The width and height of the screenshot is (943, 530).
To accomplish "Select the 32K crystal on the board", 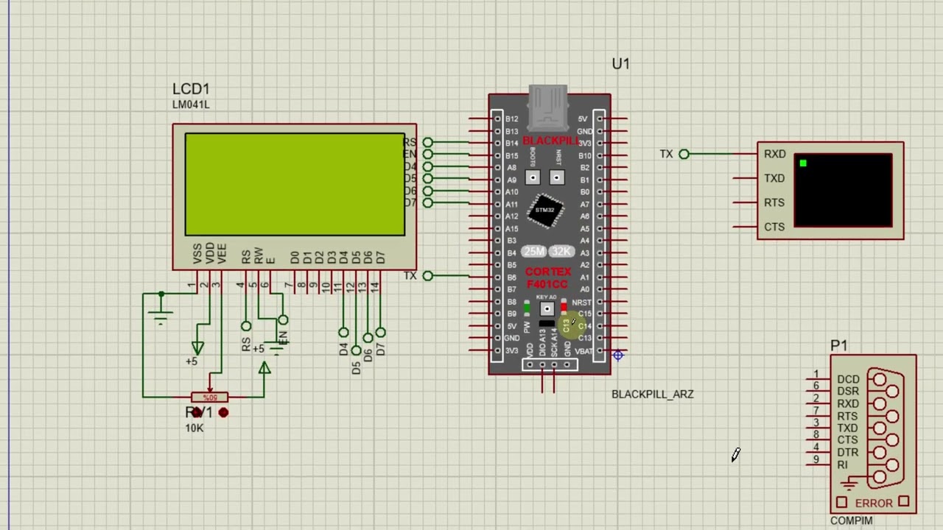I will (x=560, y=252).
